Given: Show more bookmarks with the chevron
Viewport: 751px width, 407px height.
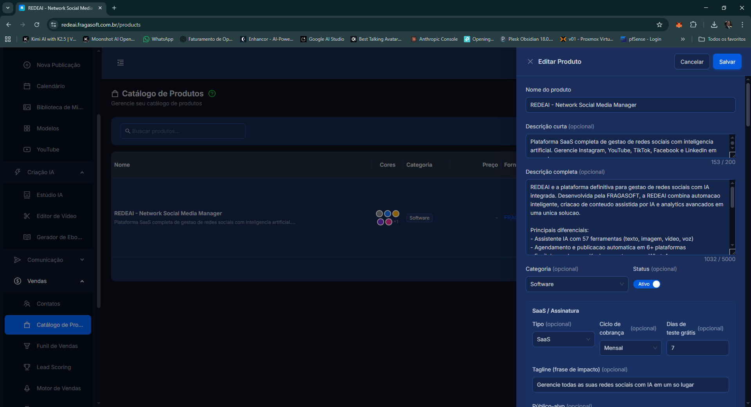Looking at the screenshot, I should (x=683, y=39).
